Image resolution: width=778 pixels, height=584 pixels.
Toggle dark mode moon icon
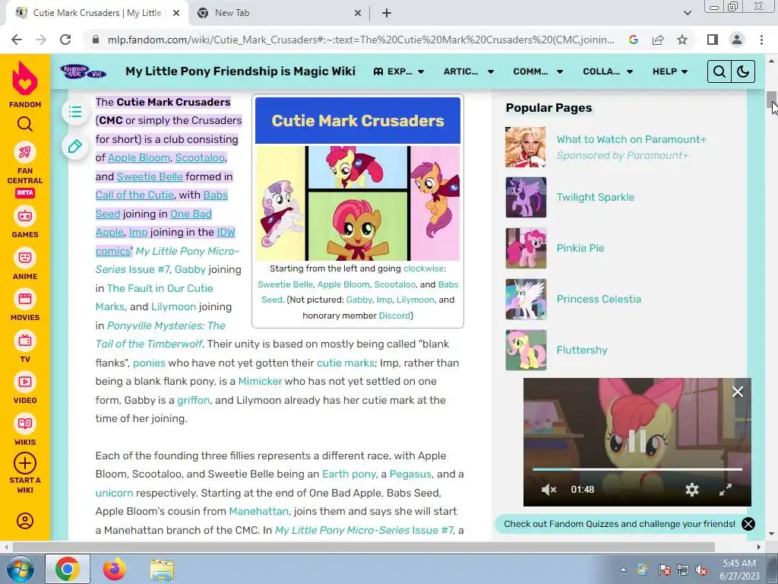click(x=743, y=72)
